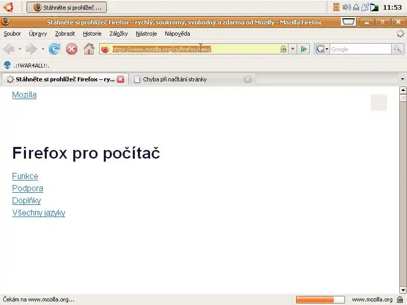
Task: Click the gray square in page header
Action: click(x=379, y=103)
